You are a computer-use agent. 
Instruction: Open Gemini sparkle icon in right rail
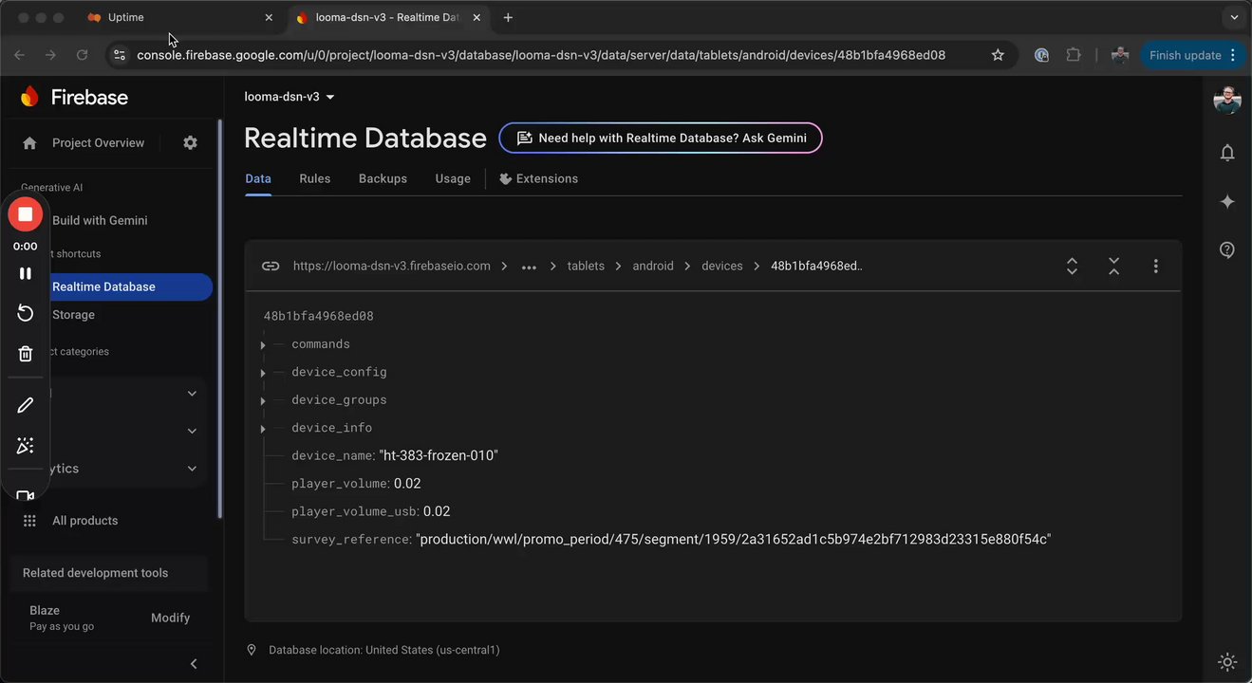tap(1227, 201)
